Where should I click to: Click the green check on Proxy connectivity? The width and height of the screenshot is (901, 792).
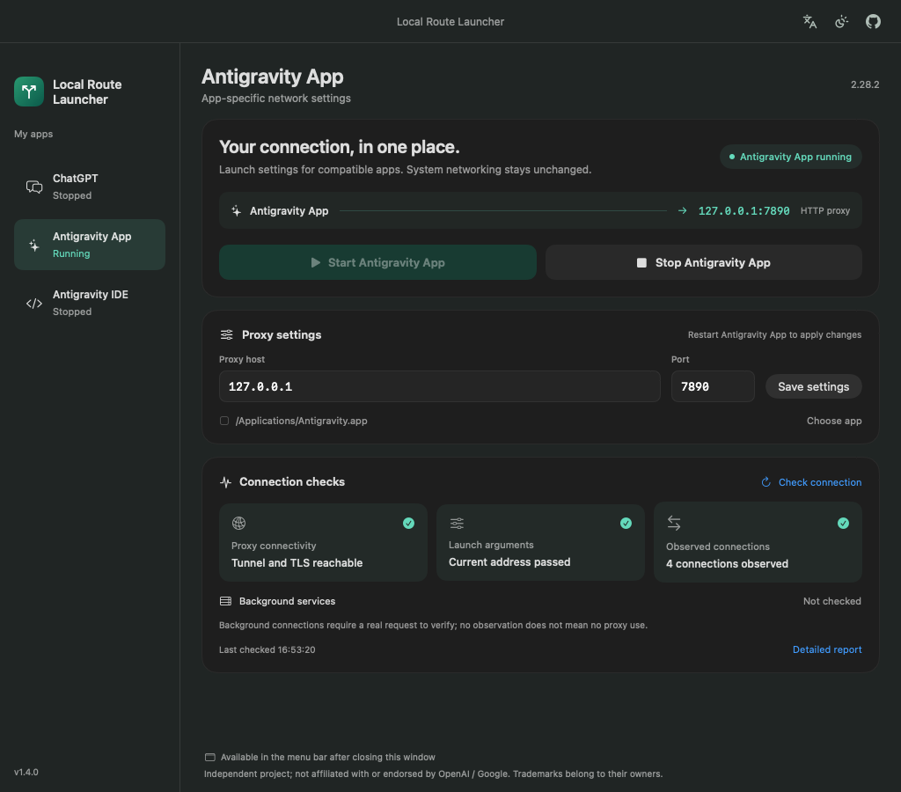[408, 523]
